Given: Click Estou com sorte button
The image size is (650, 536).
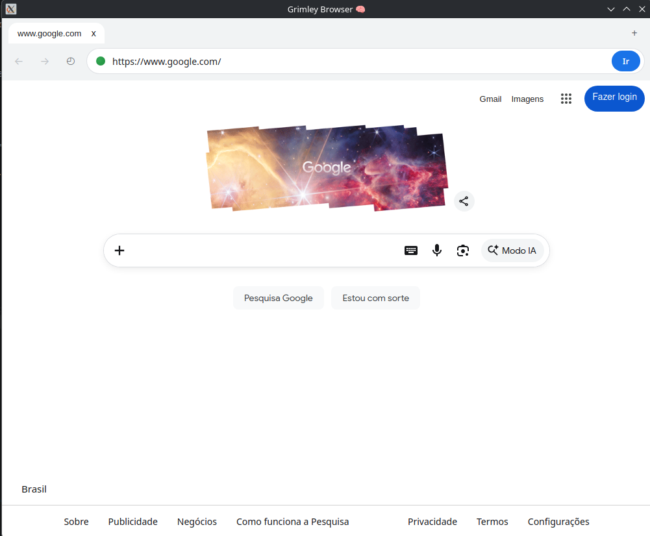Looking at the screenshot, I should coord(375,298).
